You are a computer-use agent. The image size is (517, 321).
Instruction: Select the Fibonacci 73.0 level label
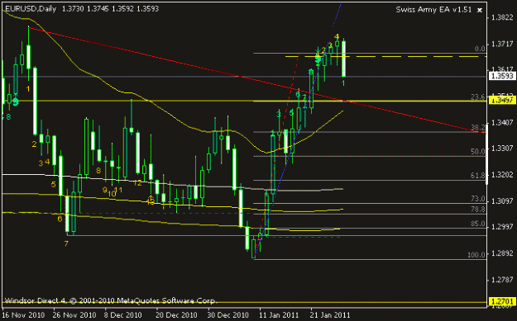pyautogui.click(x=478, y=199)
